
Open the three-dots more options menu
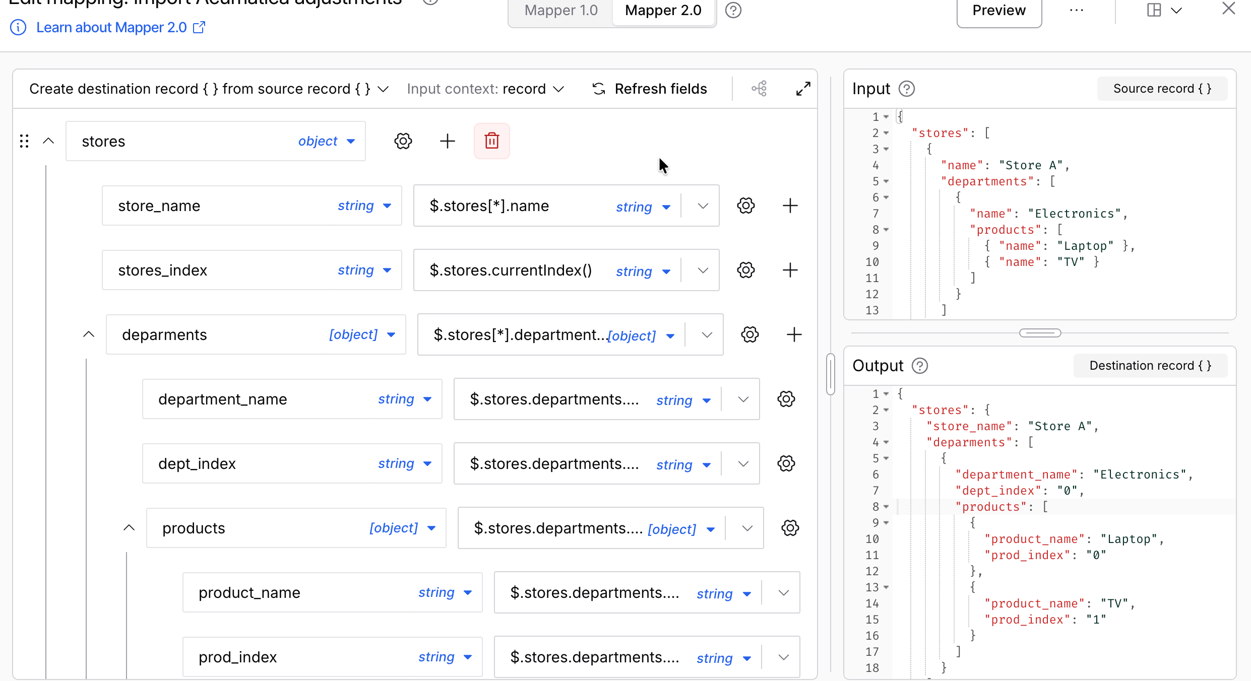coord(1076,10)
